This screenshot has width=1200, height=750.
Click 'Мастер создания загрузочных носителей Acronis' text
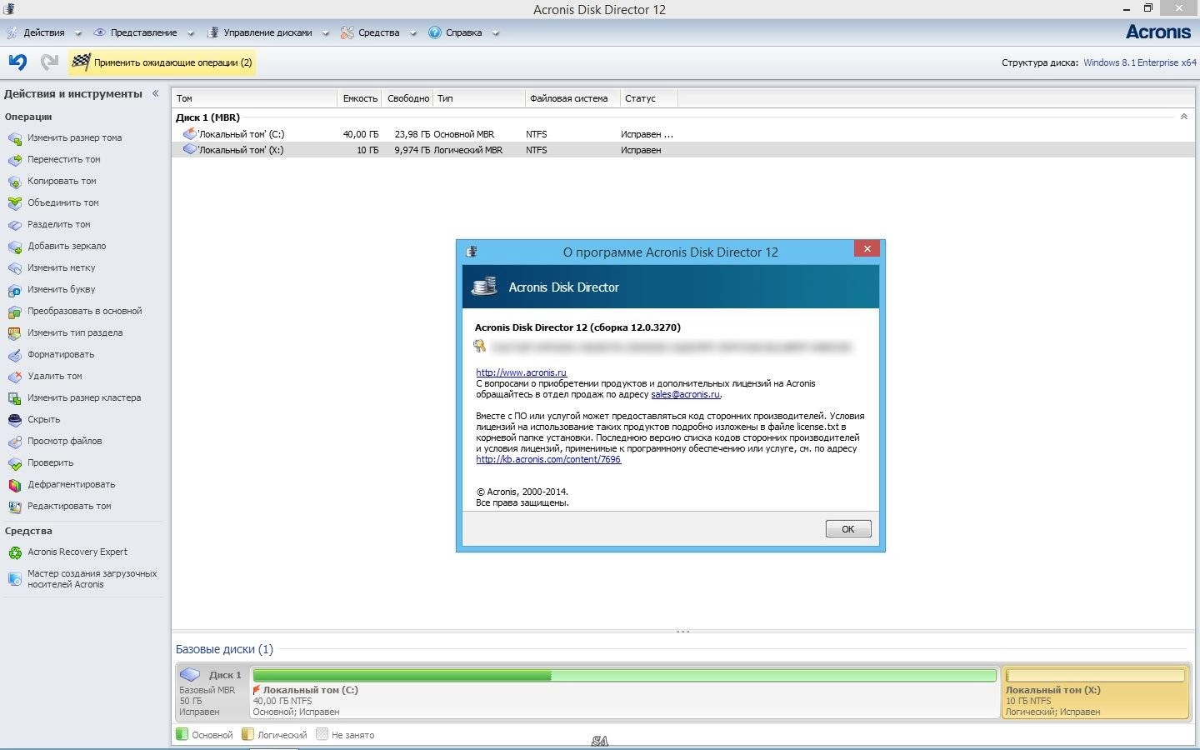[x=92, y=579]
